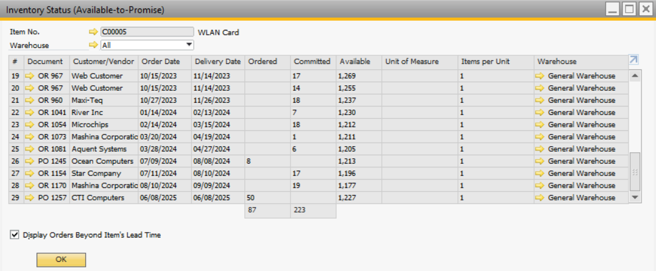656x271 pixels.
Task: Click ordered total 87
Action: pos(268,210)
